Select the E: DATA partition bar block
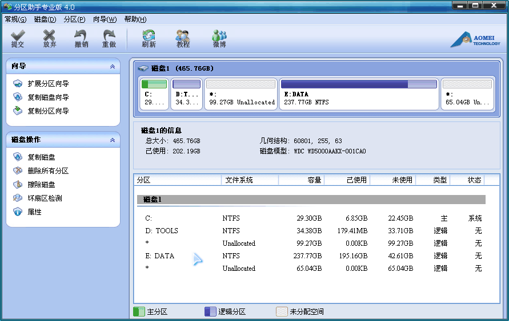Viewport: 509px width, 321px height. pyautogui.click(x=358, y=94)
